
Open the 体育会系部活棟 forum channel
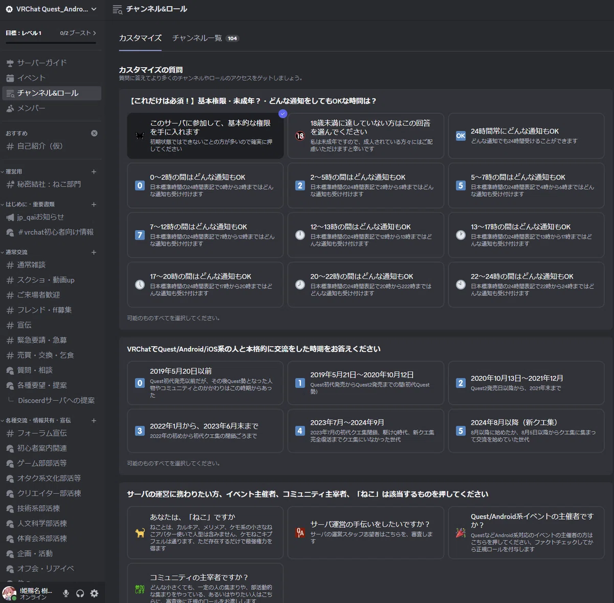[52, 539]
